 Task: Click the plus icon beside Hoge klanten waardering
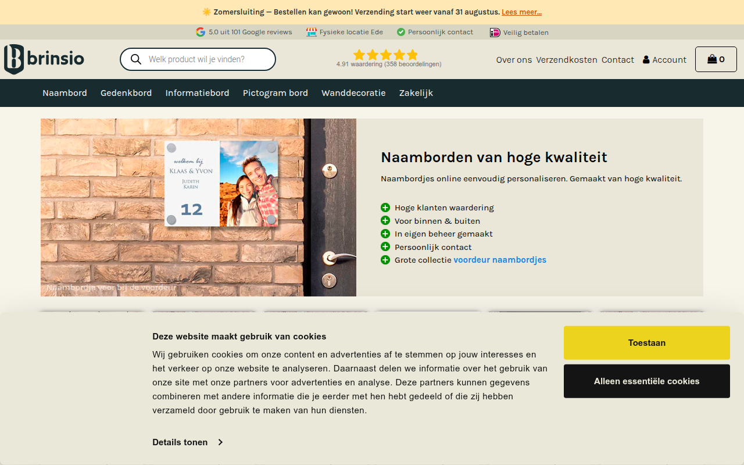(x=385, y=208)
